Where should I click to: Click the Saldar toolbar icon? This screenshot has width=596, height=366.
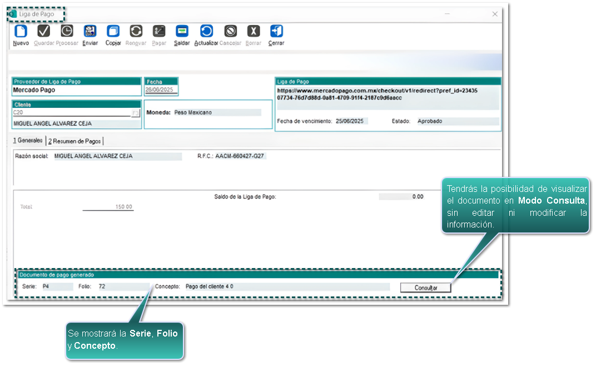[182, 32]
